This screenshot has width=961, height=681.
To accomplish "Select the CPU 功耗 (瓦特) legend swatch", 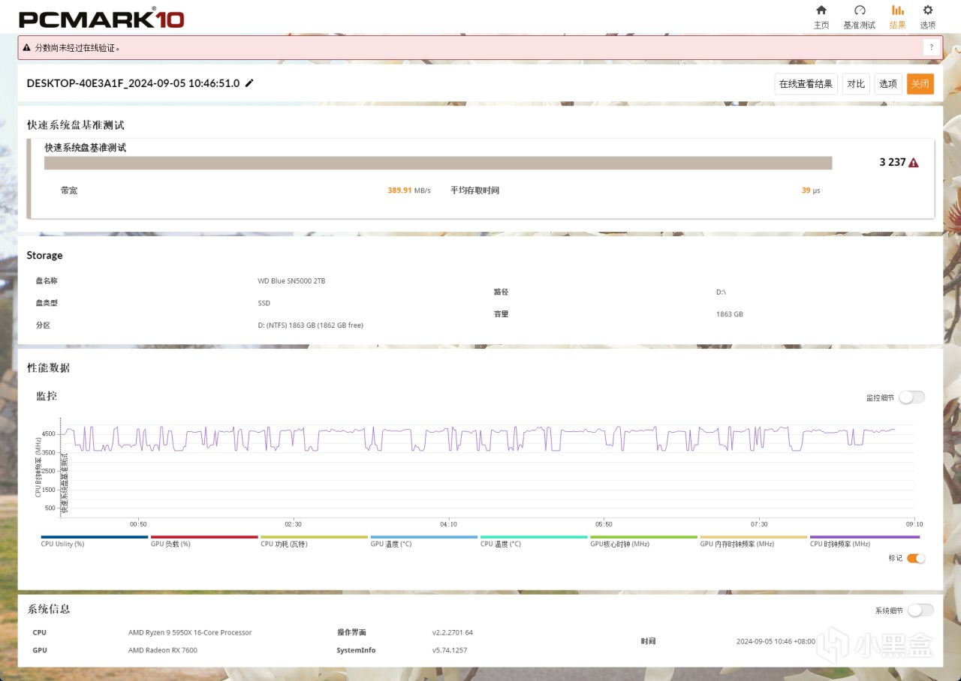I will [314, 537].
